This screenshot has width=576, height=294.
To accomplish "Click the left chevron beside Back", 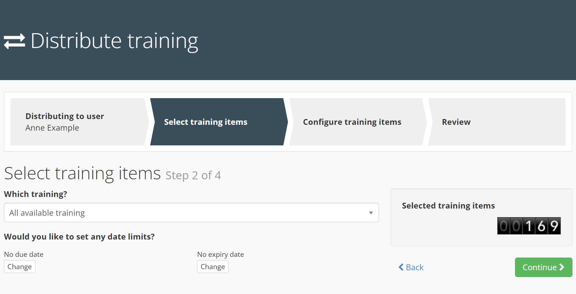I will [x=401, y=267].
